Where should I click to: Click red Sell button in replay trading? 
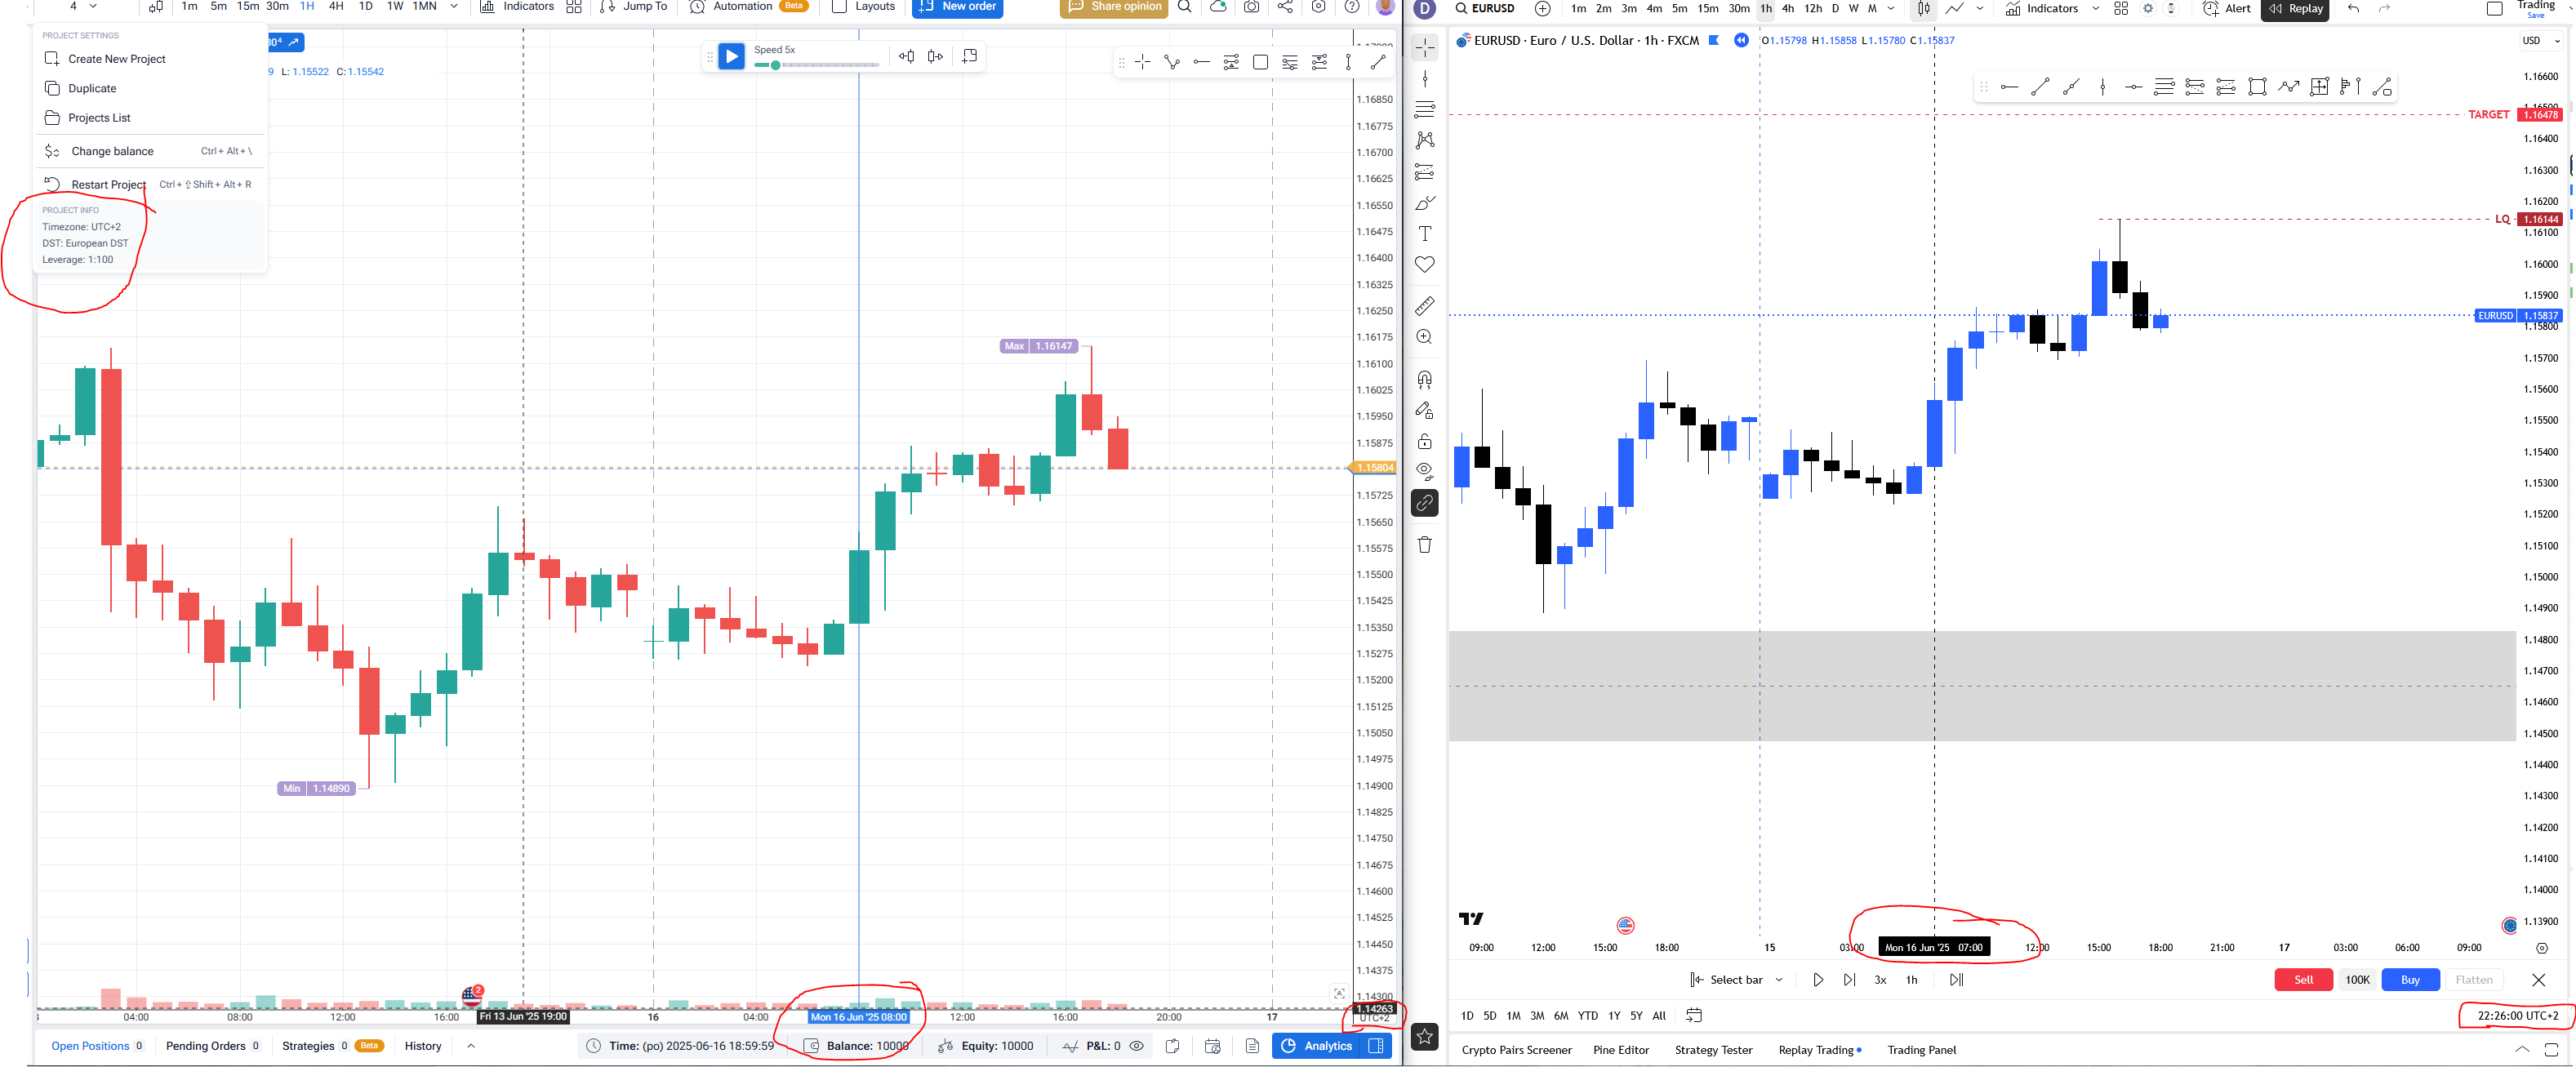point(2303,980)
